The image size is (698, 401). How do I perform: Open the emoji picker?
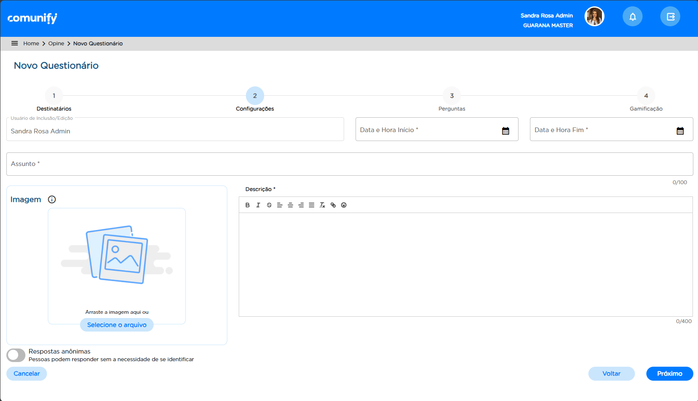tap(344, 205)
